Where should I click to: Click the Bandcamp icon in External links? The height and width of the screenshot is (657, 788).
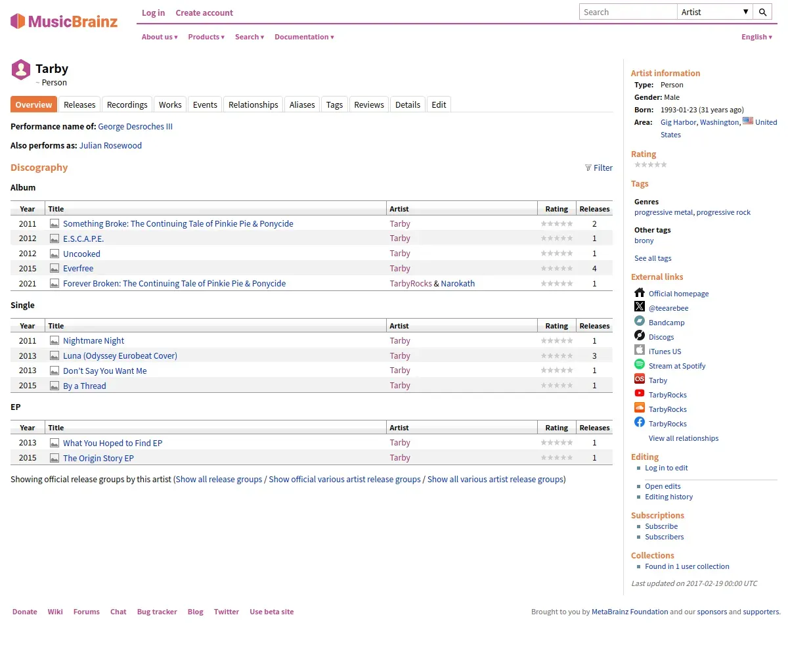click(640, 321)
